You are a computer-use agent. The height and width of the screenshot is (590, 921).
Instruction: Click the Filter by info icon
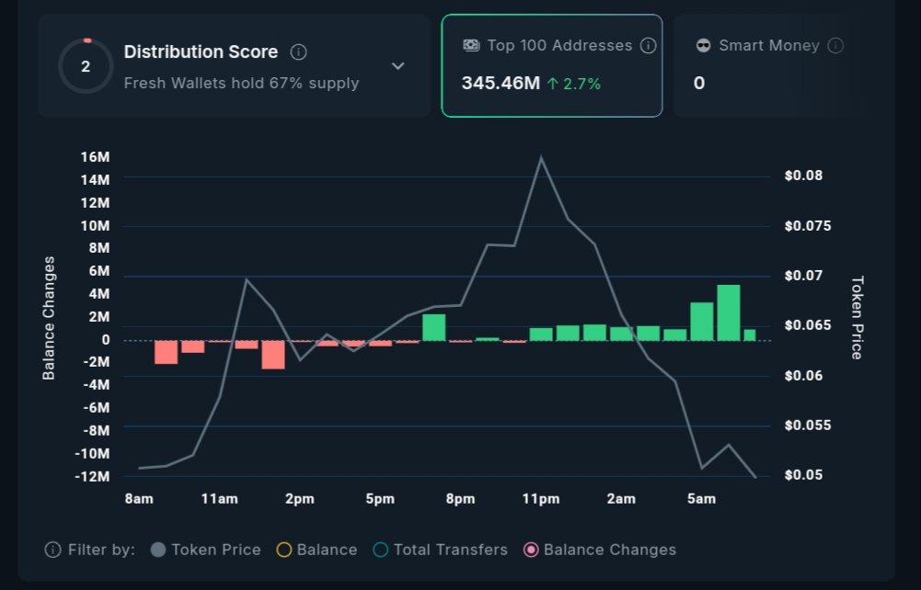[53, 550]
